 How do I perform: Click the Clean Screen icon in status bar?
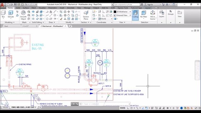coord(196,108)
